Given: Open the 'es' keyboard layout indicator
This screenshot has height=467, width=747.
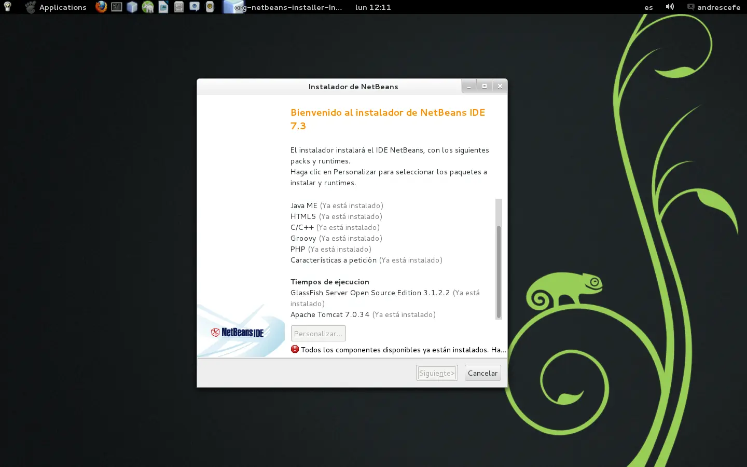Looking at the screenshot, I should pyautogui.click(x=648, y=7).
